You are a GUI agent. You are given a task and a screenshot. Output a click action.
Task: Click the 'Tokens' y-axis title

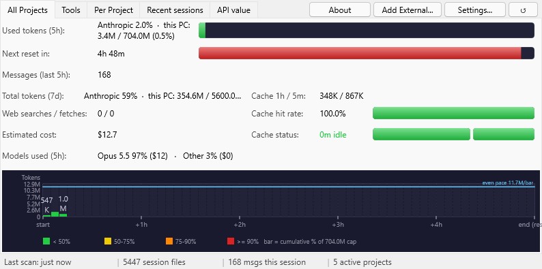pyautogui.click(x=31, y=178)
